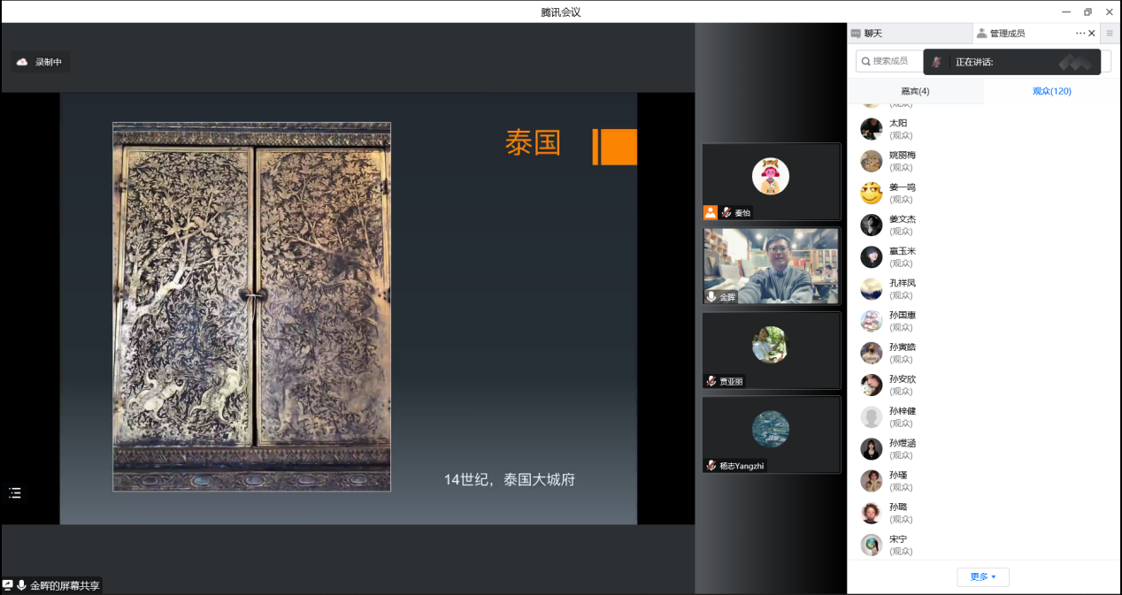Click muted mic icon on 贾亚丽's tile
Viewport: 1122px width, 595px height.
click(711, 381)
